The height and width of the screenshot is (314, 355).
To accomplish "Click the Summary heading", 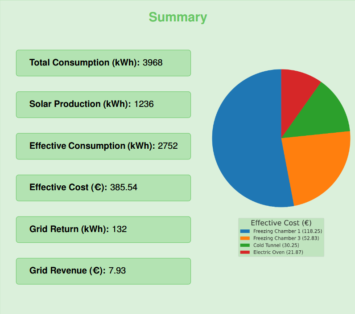I will (177, 17).
